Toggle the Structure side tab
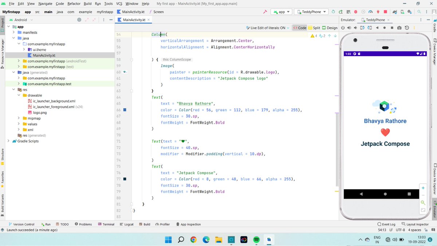The height and width of the screenshot is (246, 437). (3, 156)
